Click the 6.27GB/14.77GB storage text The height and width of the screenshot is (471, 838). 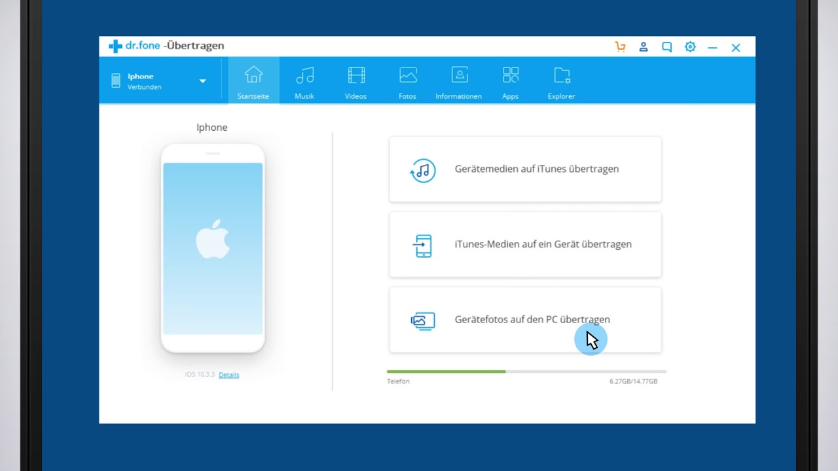click(x=633, y=381)
